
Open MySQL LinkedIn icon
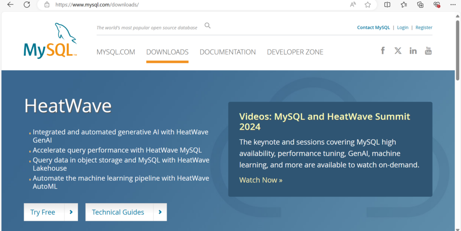click(413, 51)
